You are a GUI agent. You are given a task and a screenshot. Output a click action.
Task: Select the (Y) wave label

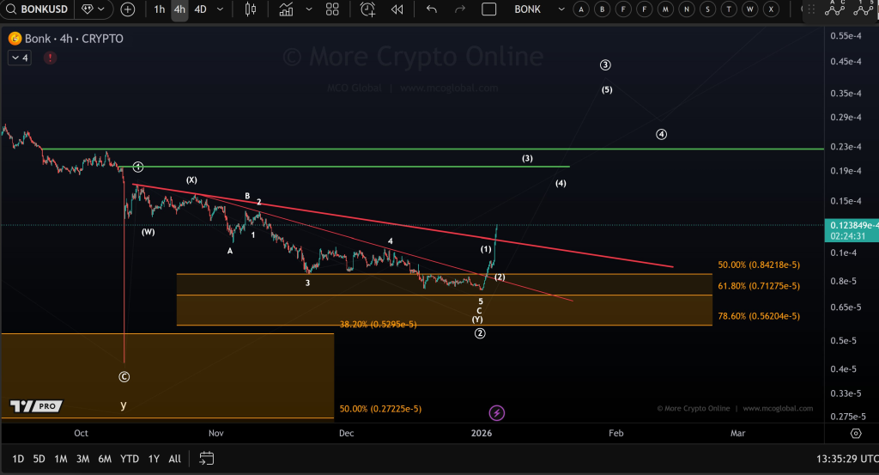477,319
